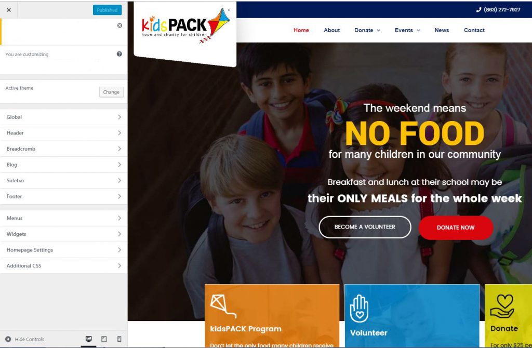The width and height of the screenshot is (532, 348).
Task: Open the help question mark icon
Action: [119, 54]
